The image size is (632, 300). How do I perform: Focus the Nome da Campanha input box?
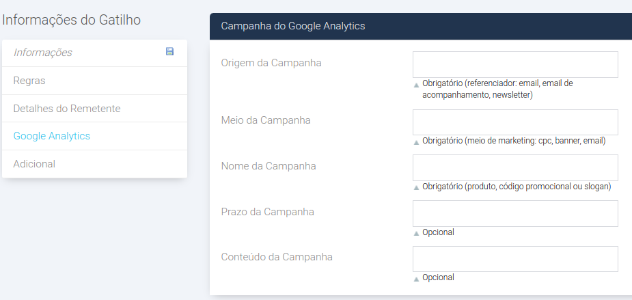[515, 167]
